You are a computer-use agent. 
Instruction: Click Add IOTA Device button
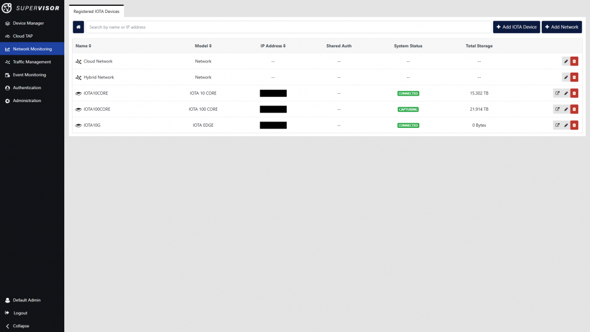[x=516, y=27]
